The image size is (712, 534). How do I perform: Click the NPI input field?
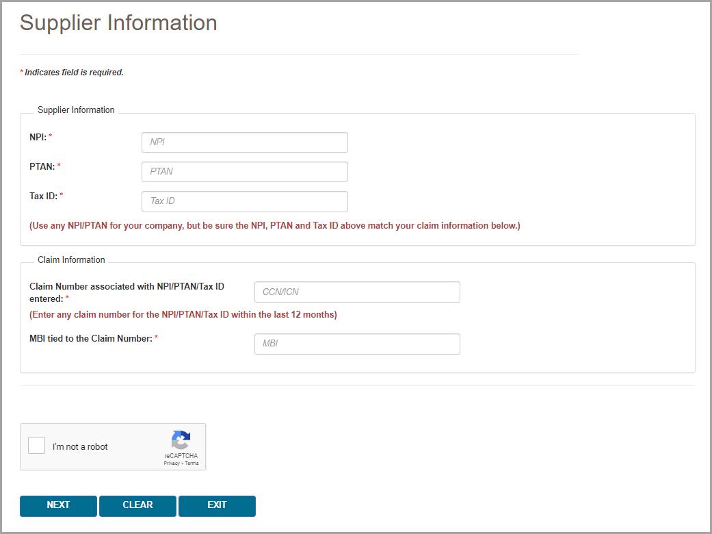tap(244, 142)
